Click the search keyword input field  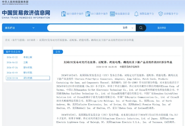click(x=84, y=28)
